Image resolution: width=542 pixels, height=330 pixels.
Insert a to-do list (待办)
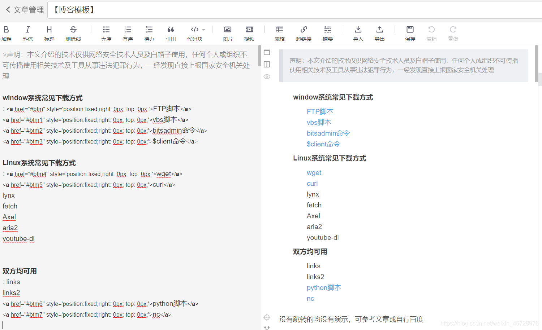149,34
